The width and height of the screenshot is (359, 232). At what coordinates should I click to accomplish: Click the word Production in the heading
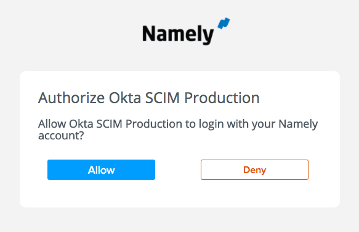[222, 98]
